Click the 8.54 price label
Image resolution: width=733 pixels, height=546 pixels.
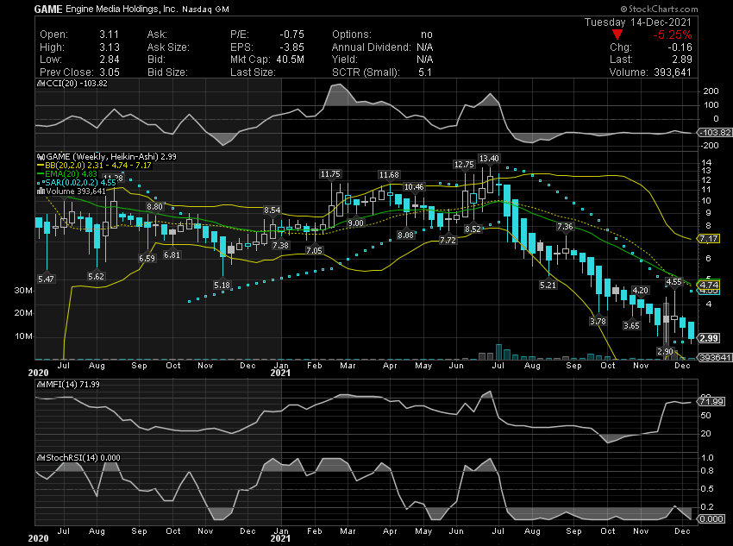point(272,210)
